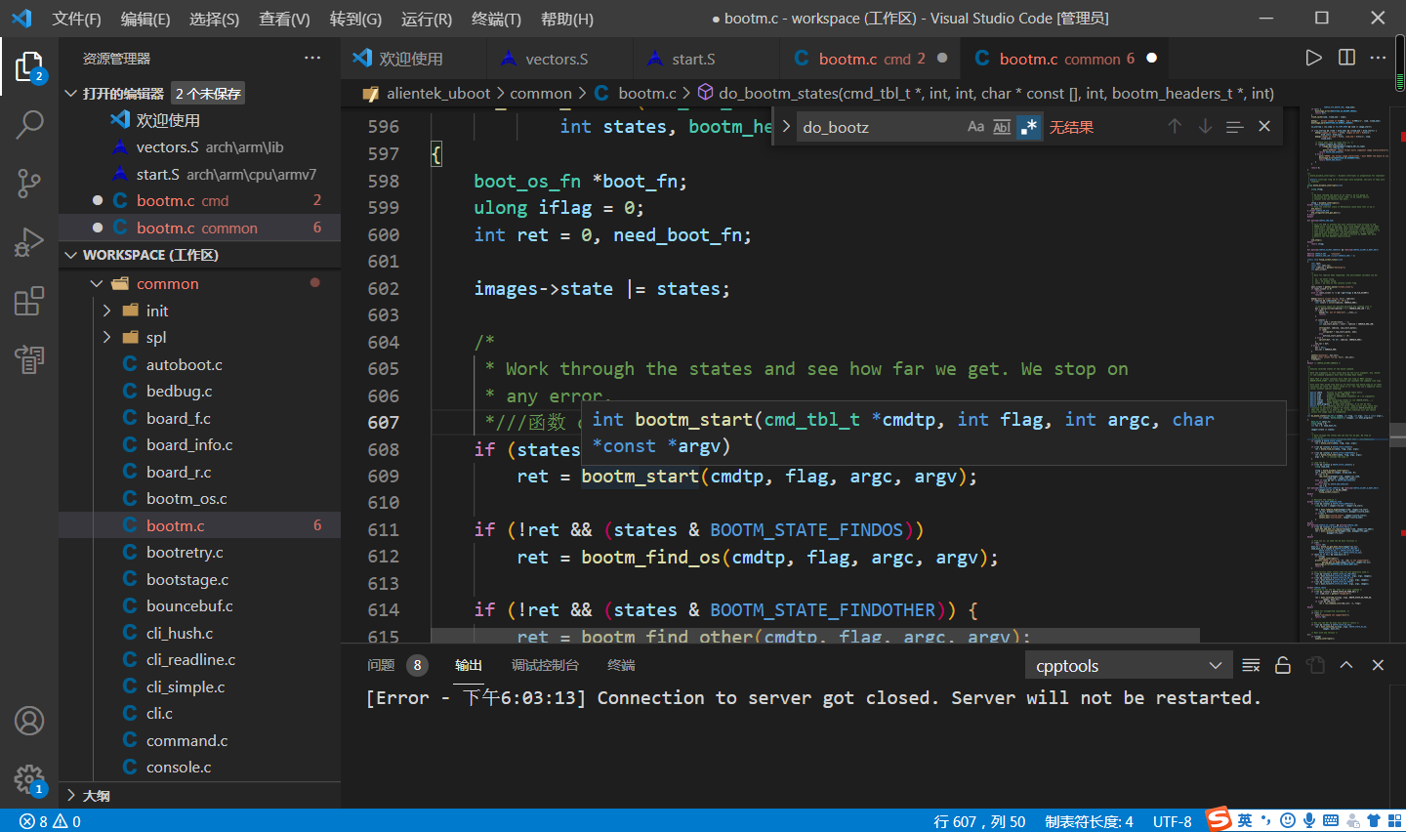Image resolution: width=1406 pixels, height=832 pixels.
Task: Go to next match arrow in find widget
Action: click(1205, 126)
